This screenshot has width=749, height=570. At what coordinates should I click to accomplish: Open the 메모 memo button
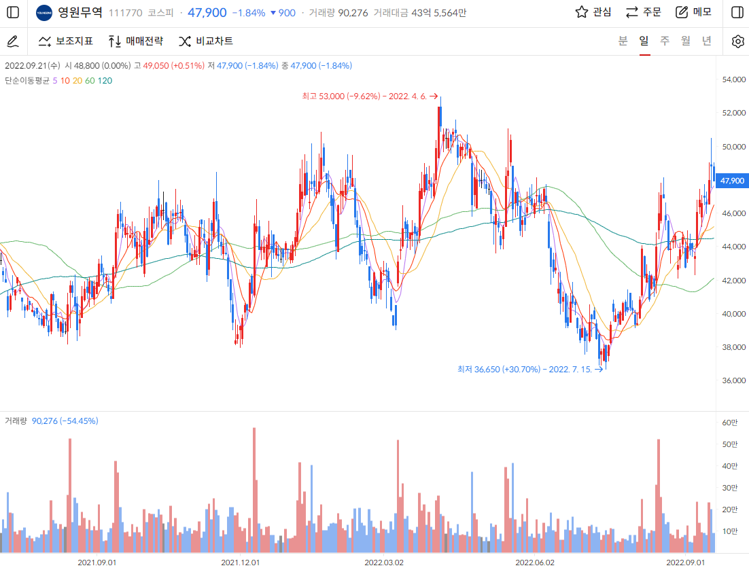coord(693,12)
